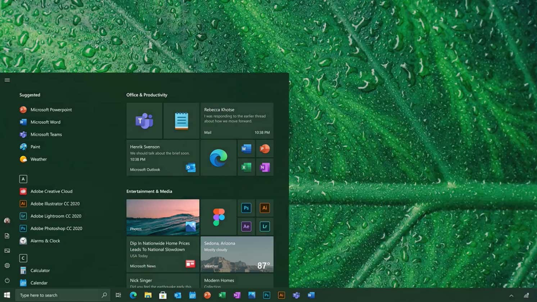Click the 'Type here to search' box
537x302 pixels.
click(x=63, y=295)
